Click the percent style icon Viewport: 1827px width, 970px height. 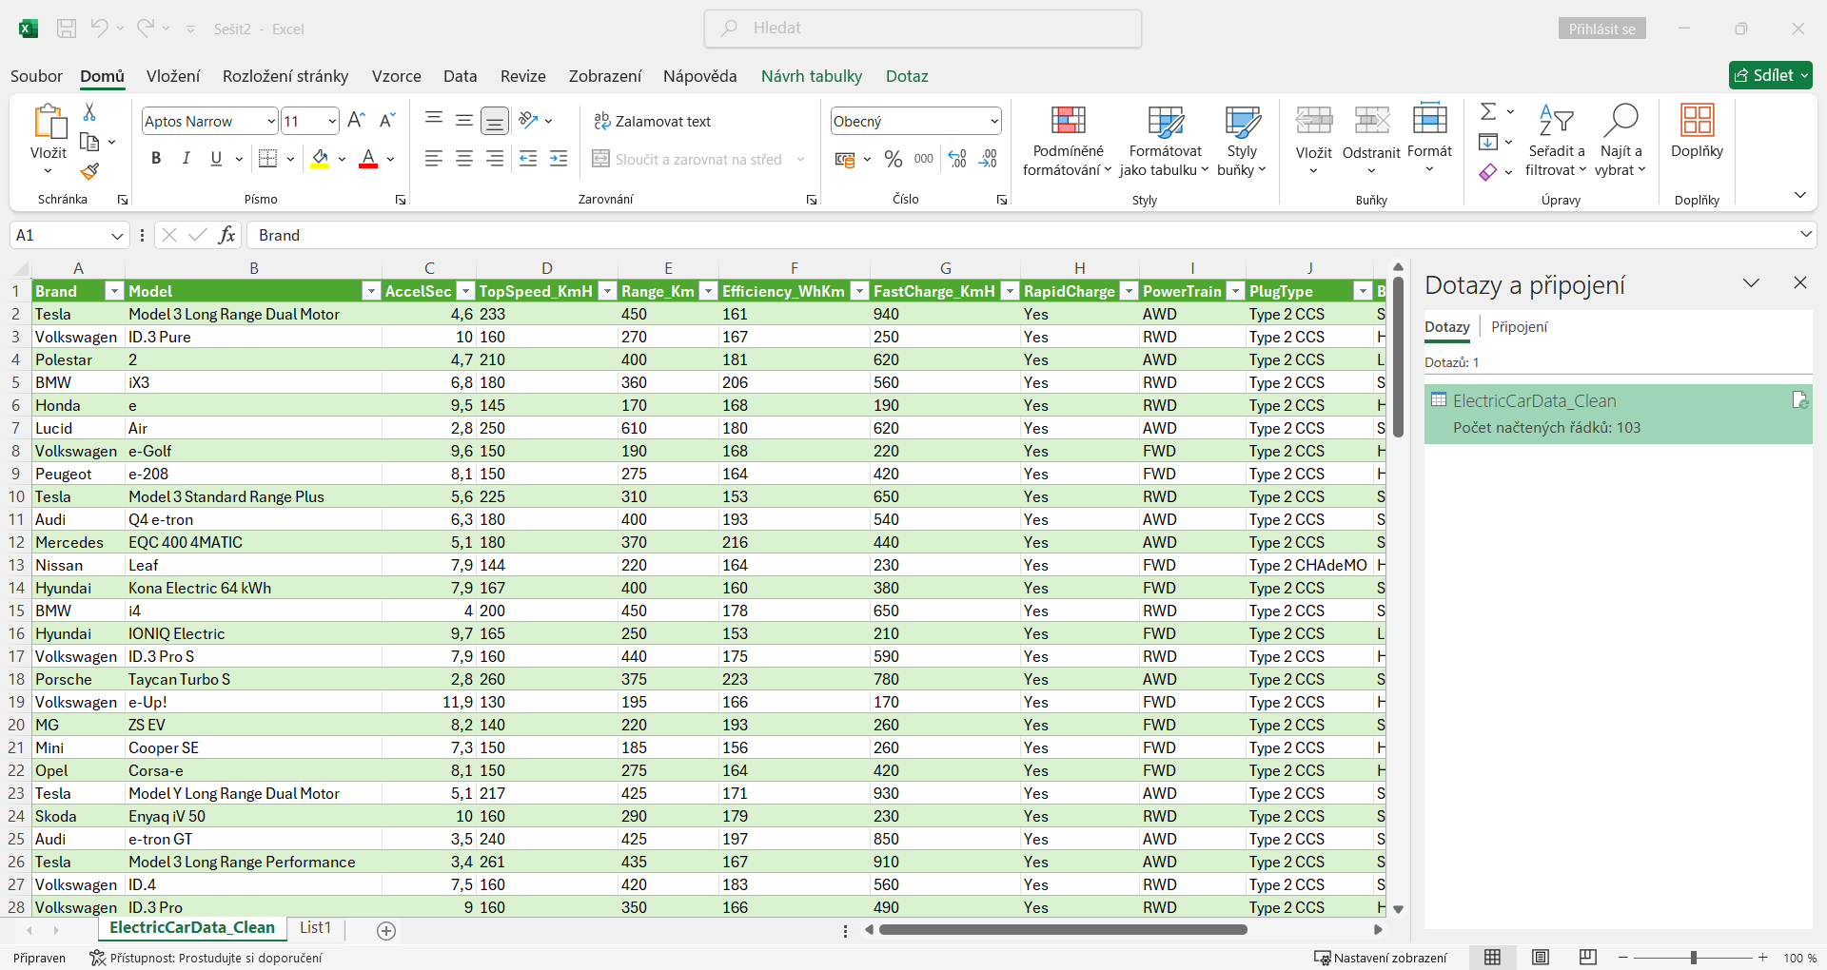point(894,159)
